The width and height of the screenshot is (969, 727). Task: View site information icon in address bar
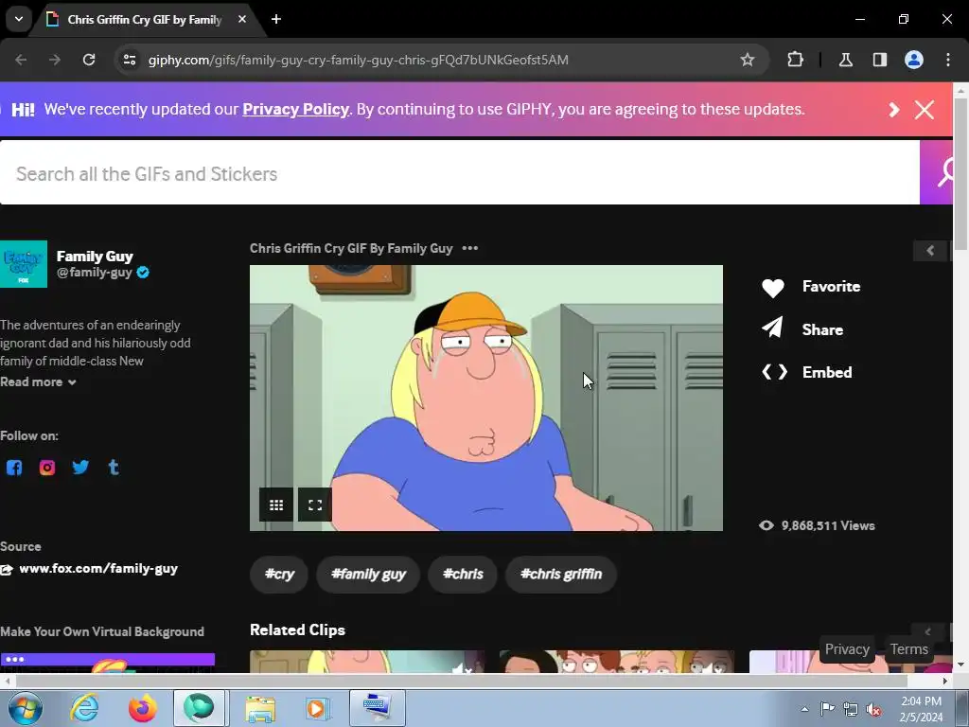[x=130, y=60]
